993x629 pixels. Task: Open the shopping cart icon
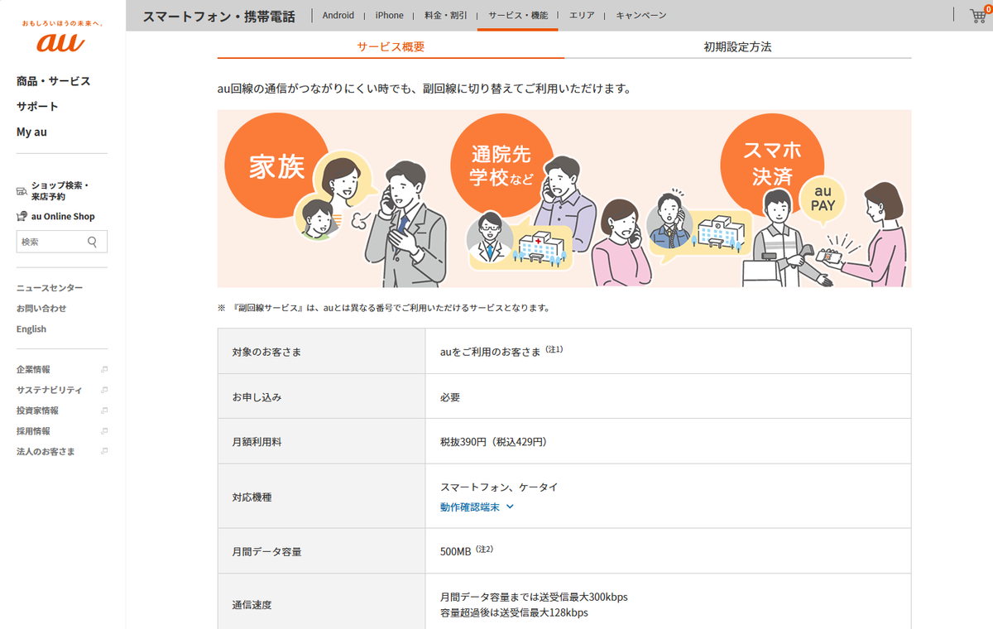979,15
